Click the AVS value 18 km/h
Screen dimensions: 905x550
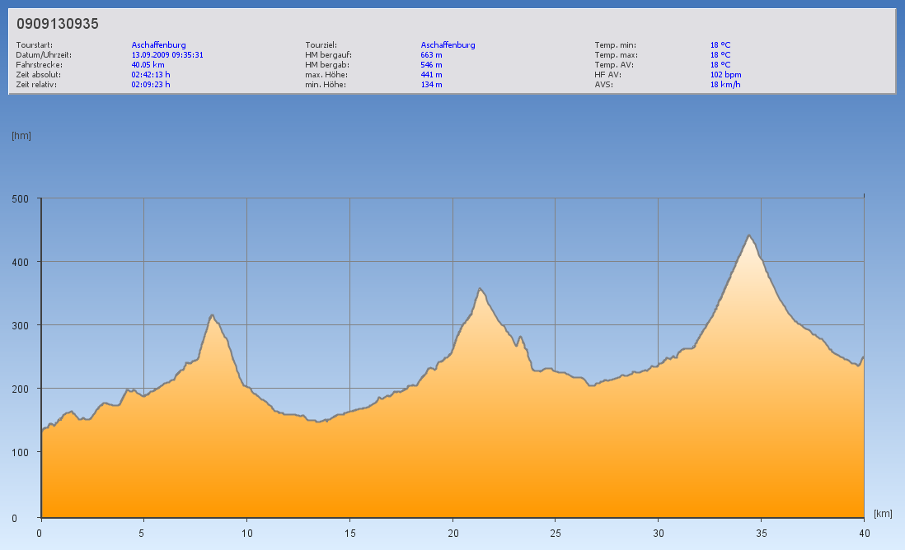click(x=724, y=85)
